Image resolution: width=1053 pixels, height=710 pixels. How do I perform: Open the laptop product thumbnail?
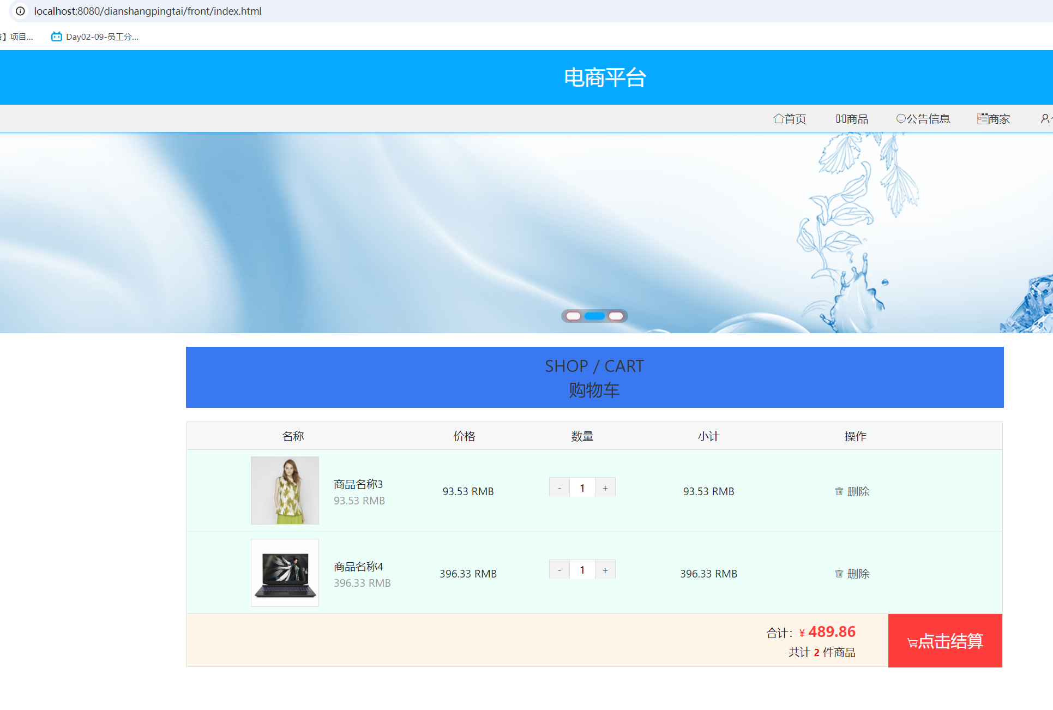pos(285,573)
